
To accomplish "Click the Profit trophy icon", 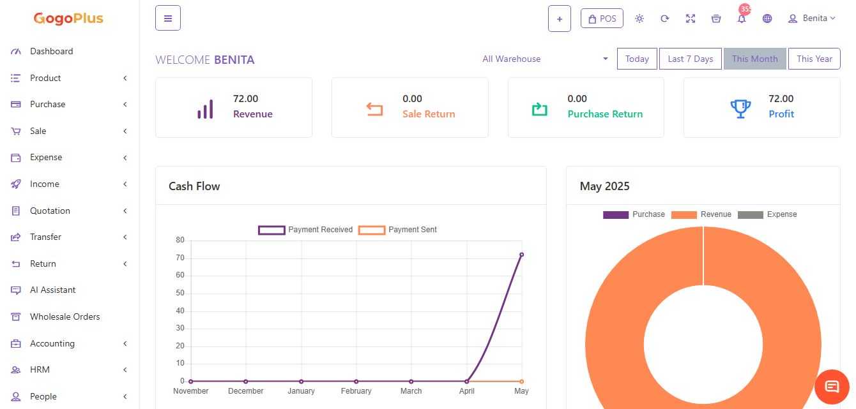I will (740, 108).
